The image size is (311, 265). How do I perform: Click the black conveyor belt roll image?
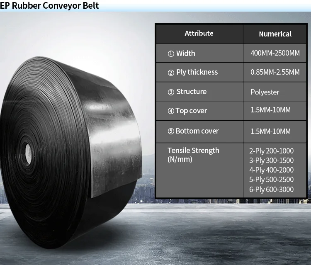coord(71,153)
